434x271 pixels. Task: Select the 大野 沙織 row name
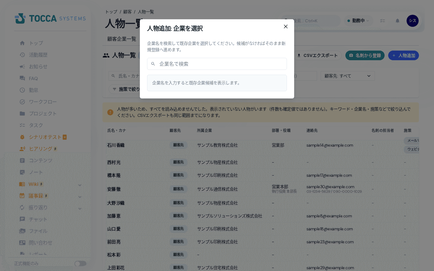click(x=116, y=203)
